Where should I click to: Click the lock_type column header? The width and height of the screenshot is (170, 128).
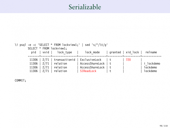tap(65, 52)
